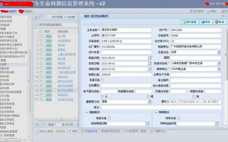Collapse the 特种相关 section
This screenshot has width=228, height=142.
(156, 112)
